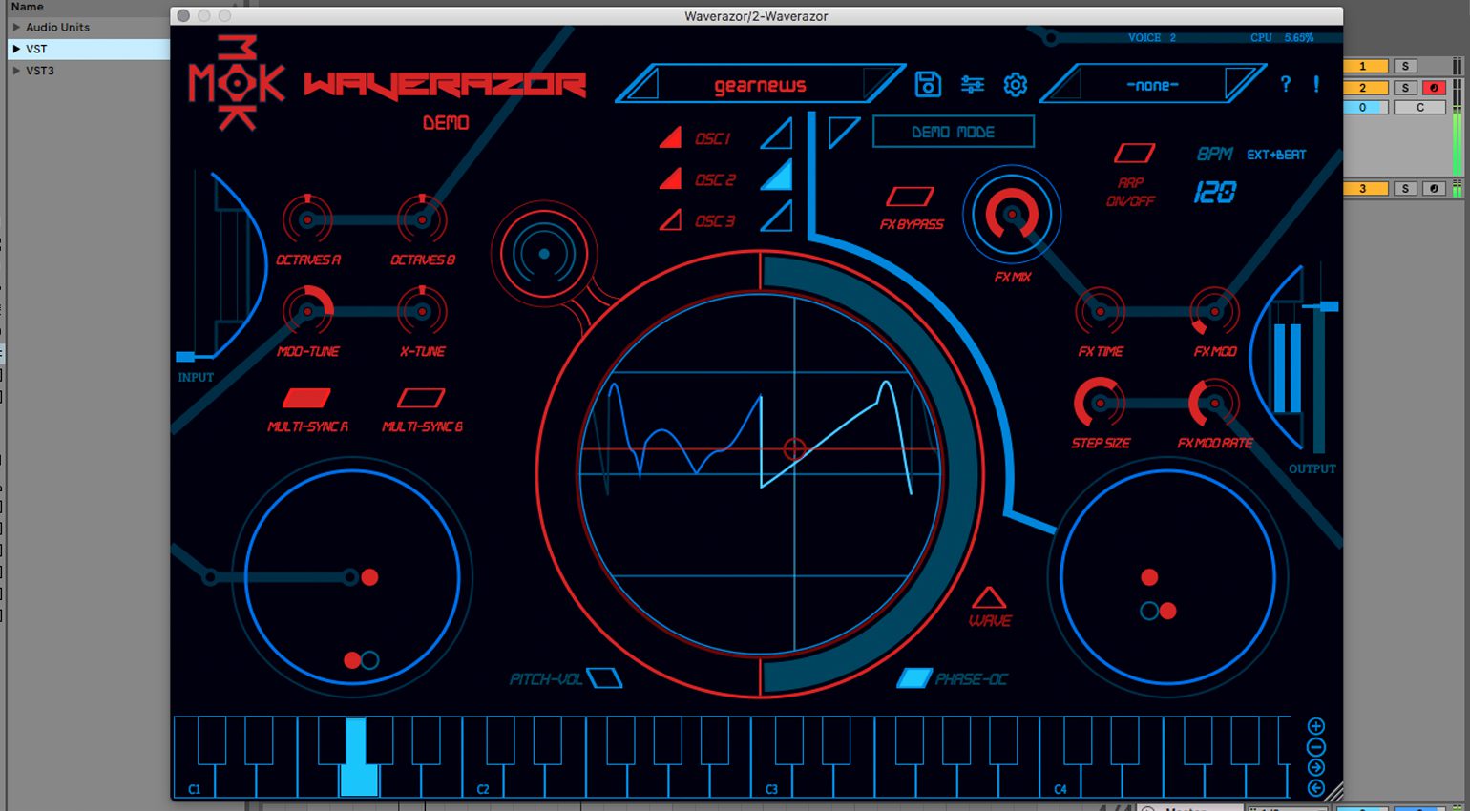Toggle FX BYPASS

coord(910,197)
